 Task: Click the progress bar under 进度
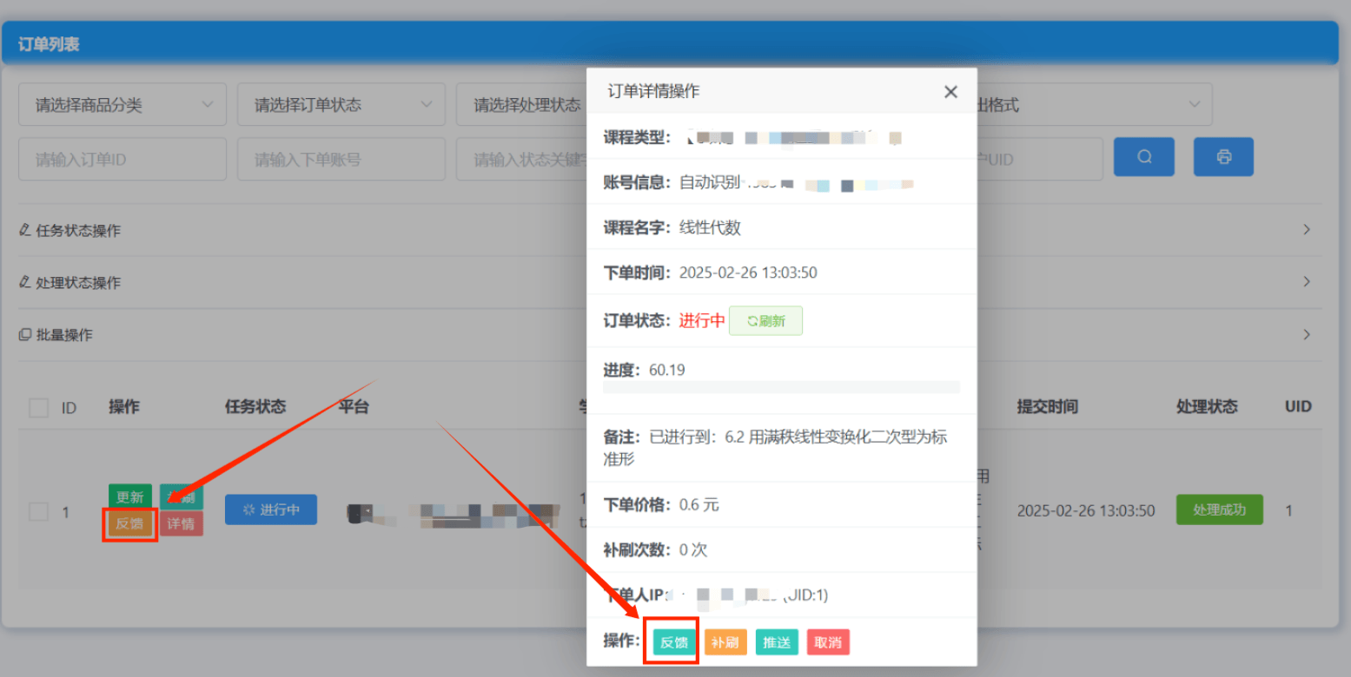781,387
